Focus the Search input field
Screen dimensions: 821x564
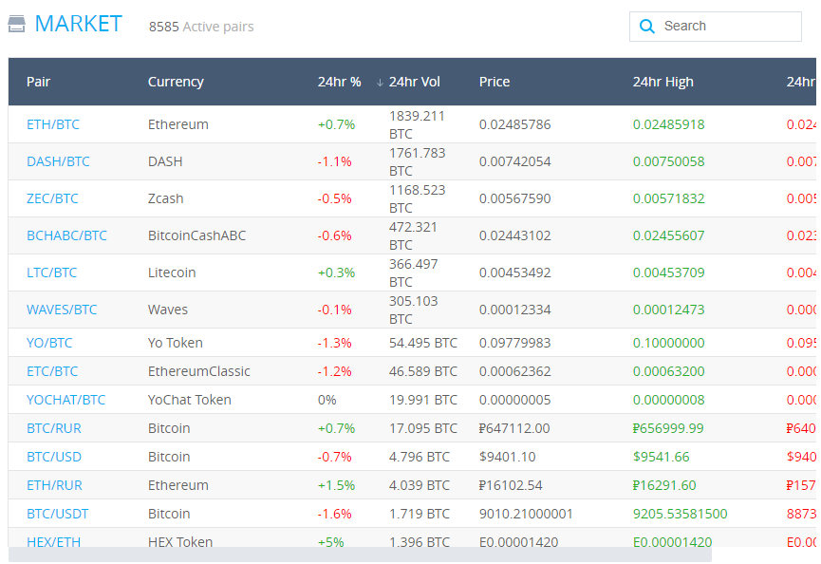pos(716,27)
